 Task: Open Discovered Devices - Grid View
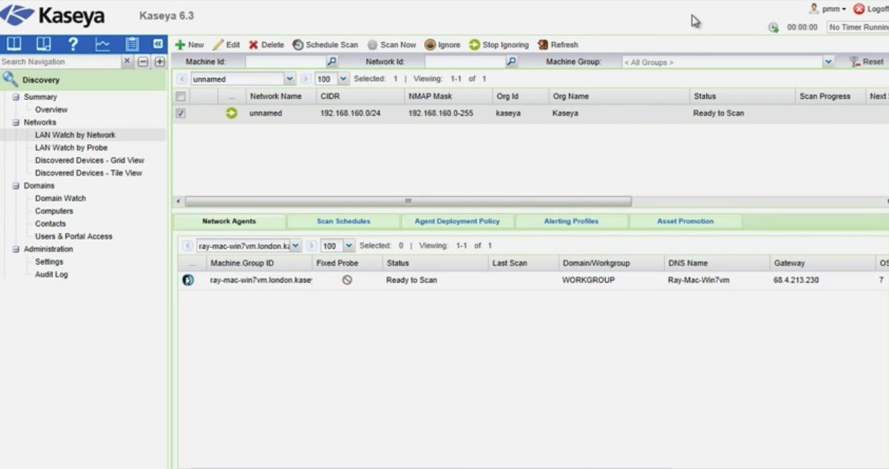(90, 160)
